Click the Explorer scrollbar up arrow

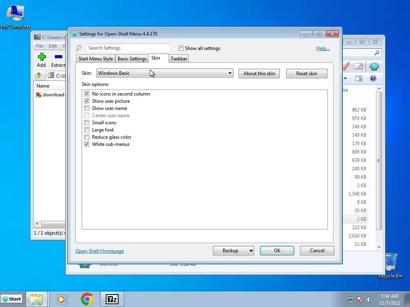(379, 89)
